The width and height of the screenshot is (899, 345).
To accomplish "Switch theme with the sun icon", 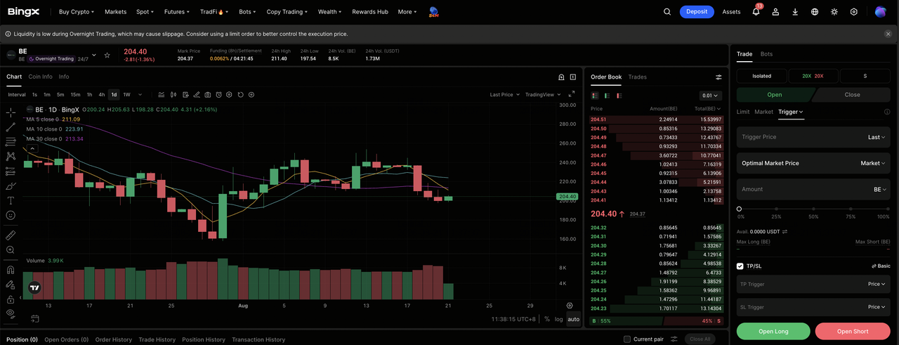I will pyautogui.click(x=834, y=12).
